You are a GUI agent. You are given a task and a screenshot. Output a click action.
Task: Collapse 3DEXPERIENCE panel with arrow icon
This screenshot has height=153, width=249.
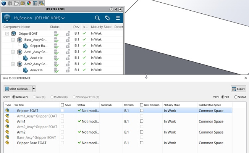coord(121,10)
